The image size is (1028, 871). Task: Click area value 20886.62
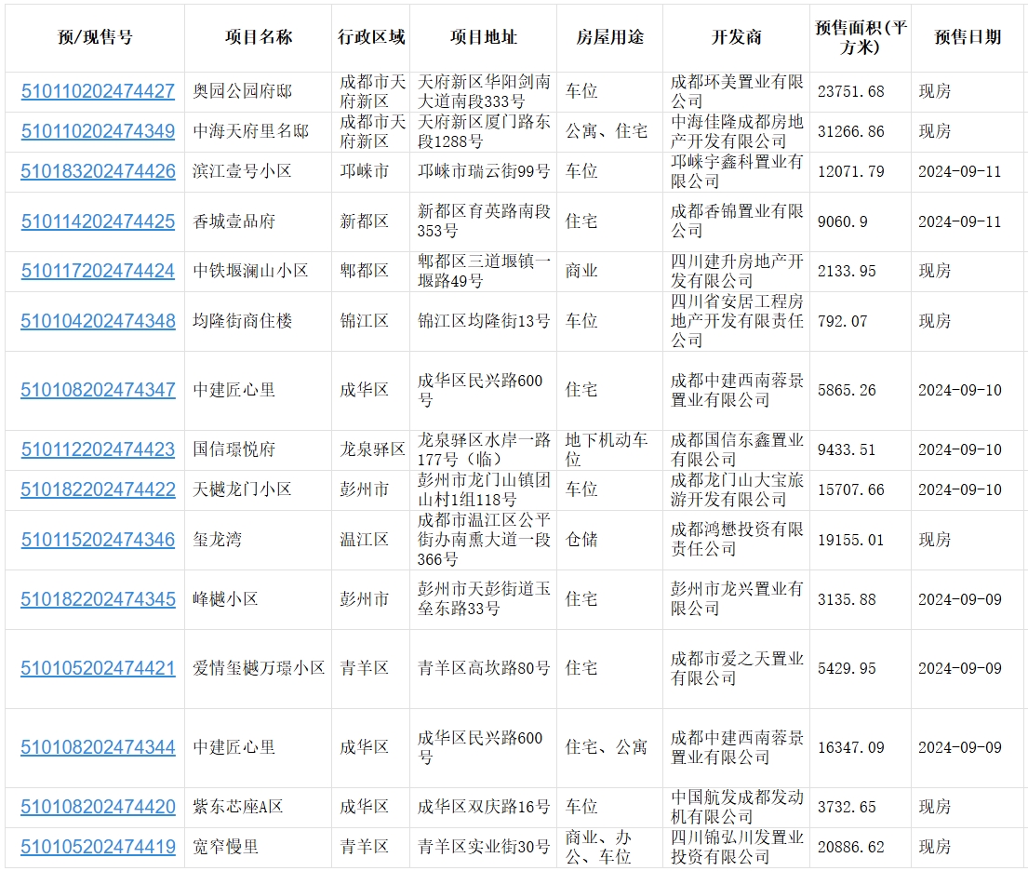tap(851, 848)
